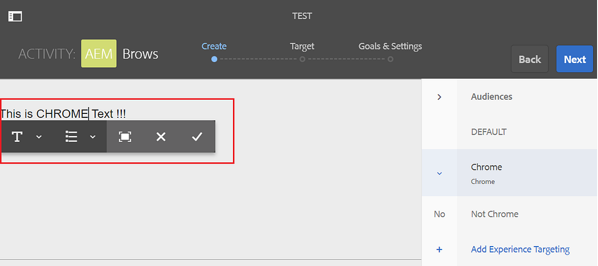Open dropdown arrow beside text format icon
Image resolution: width=598 pixels, height=266 pixels.
point(39,137)
